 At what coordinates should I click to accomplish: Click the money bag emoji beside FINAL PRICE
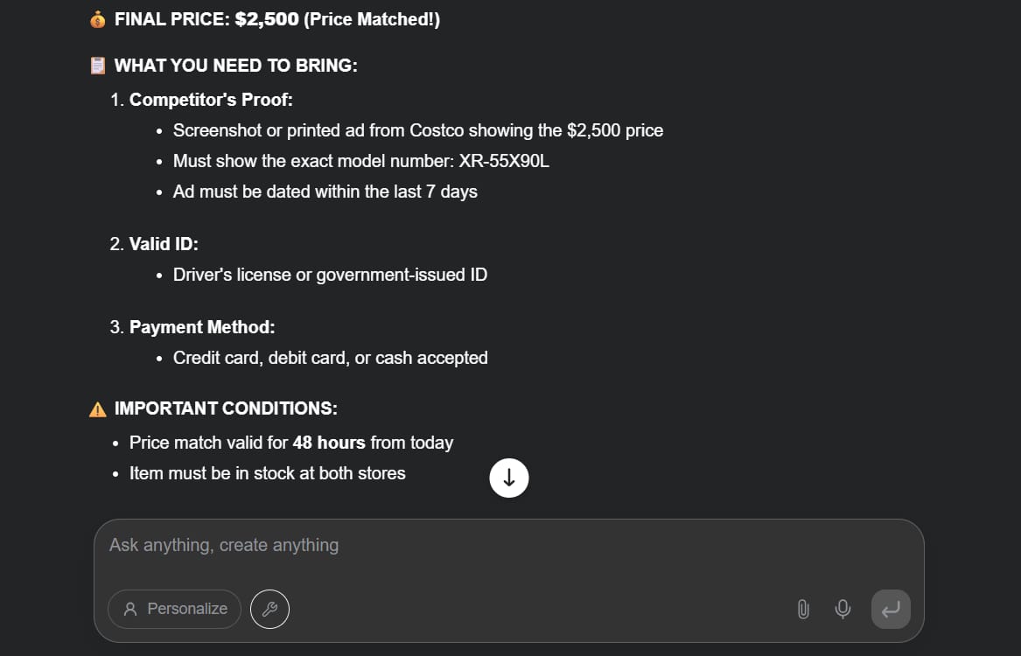(98, 19)
